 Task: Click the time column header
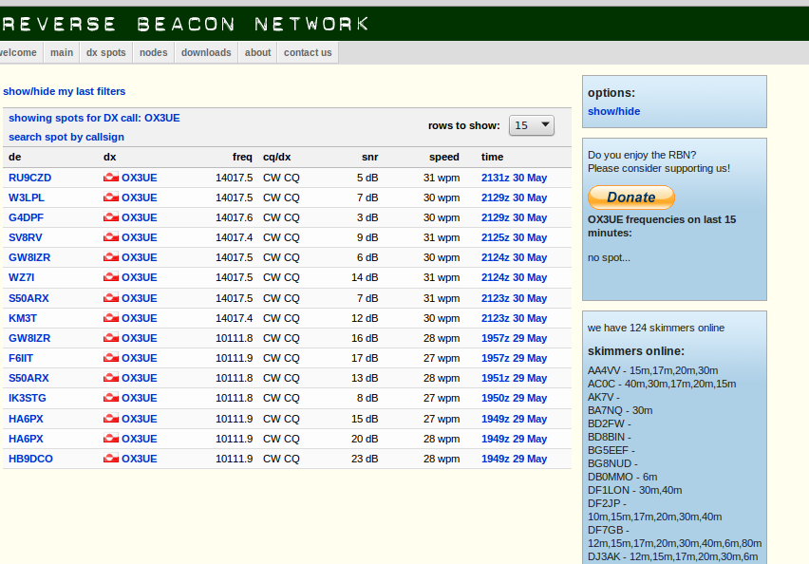tap(492, 157)
